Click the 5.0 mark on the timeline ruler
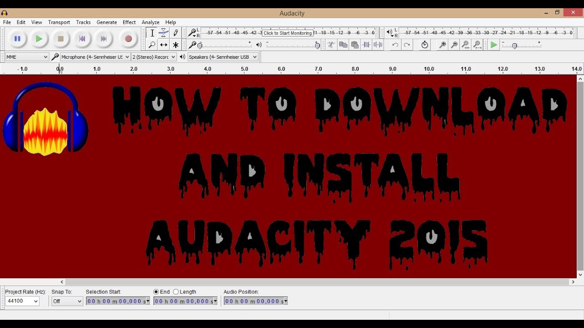Screen dimensions: 584x328 click(245, 69)
